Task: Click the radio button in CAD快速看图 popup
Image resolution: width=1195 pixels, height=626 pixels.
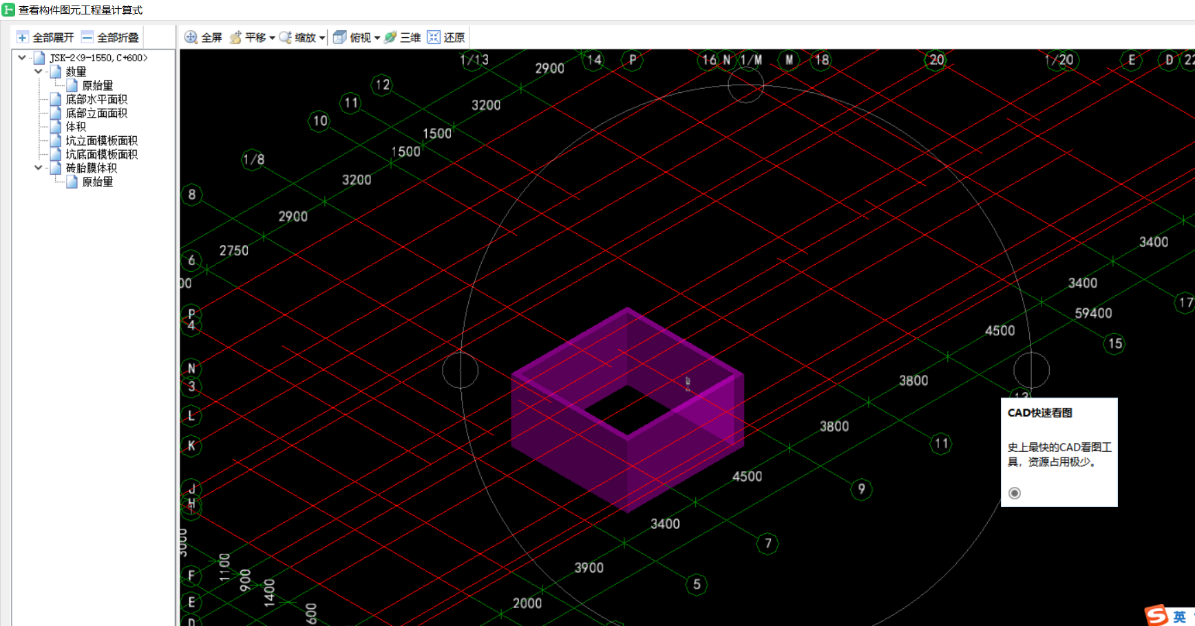Action: coord(1015,493)
